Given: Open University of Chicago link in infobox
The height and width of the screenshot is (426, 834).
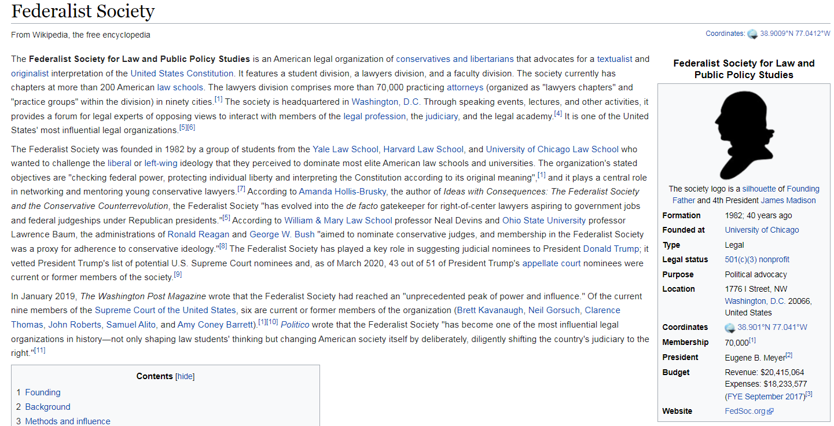Looking at the screenshot, I should (762, 230).
